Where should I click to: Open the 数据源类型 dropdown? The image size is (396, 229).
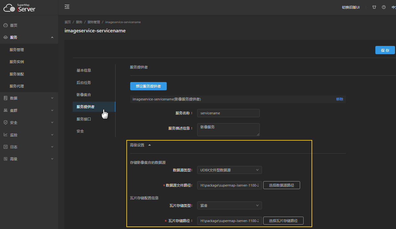[229, 170]
